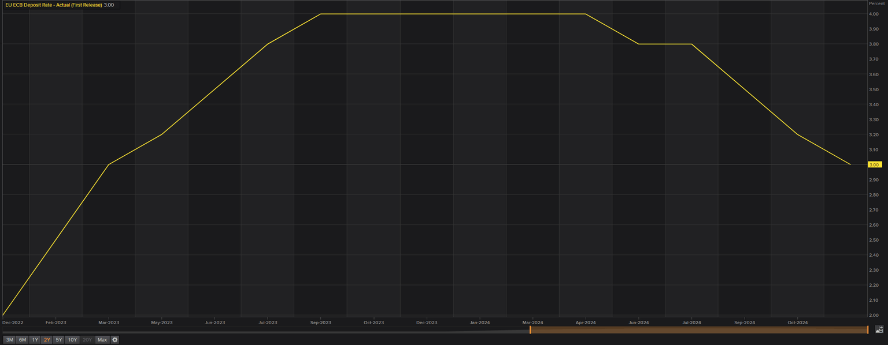888x345 pixels.
Task: Click the EU ECB Deposit Rate legend label
Action: 53,5
